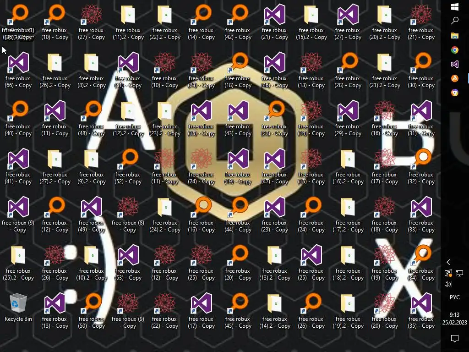Select folder 'free robux (22).2 - Copy'

[165, 22]
